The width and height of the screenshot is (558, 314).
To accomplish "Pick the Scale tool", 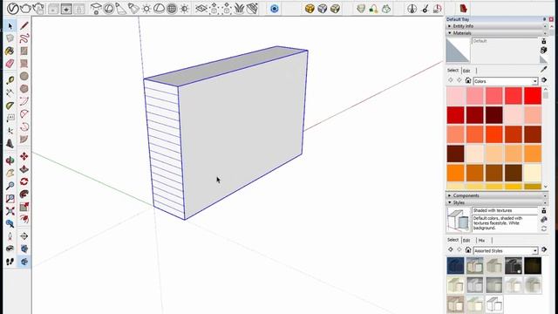I will pyautogui.click(x=24, y=207).
